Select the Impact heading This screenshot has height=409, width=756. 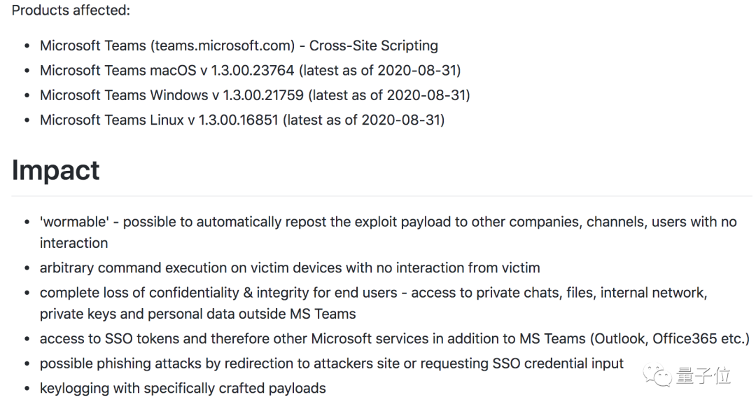coord(56,170)
